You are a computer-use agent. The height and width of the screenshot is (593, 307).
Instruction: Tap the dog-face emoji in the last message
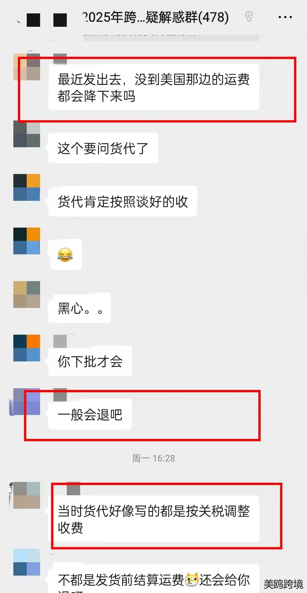(192, 580)
